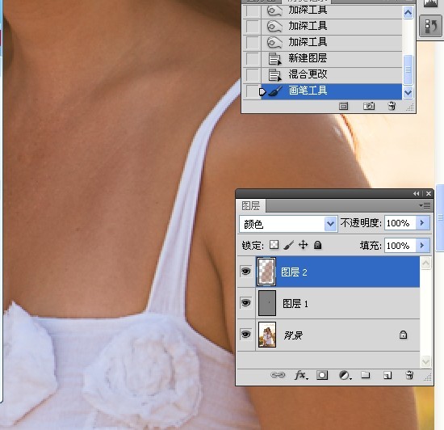Open the 填充 slider arrow
The width and height of the screenshot is (444, 430).
point(422,245)
